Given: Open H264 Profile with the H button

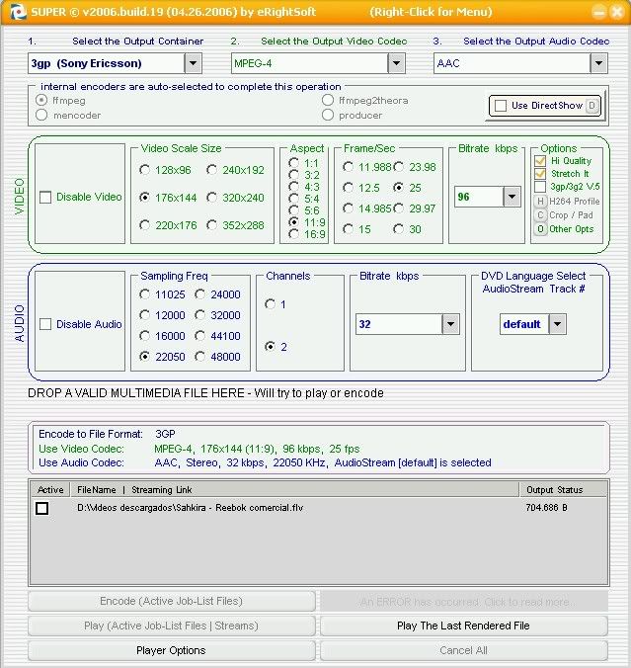Looking at the screenshot, I should pos(540,202).
